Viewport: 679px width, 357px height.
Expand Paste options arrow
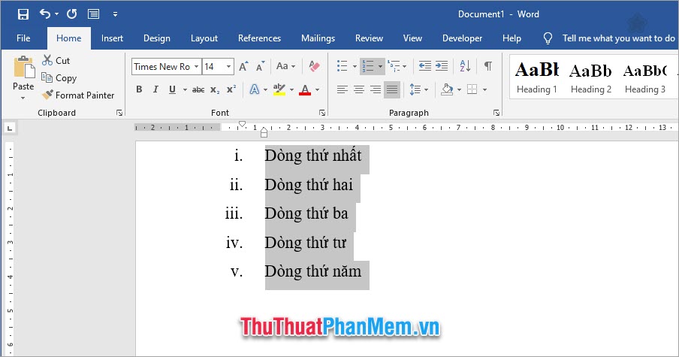(x=23, y=98)
